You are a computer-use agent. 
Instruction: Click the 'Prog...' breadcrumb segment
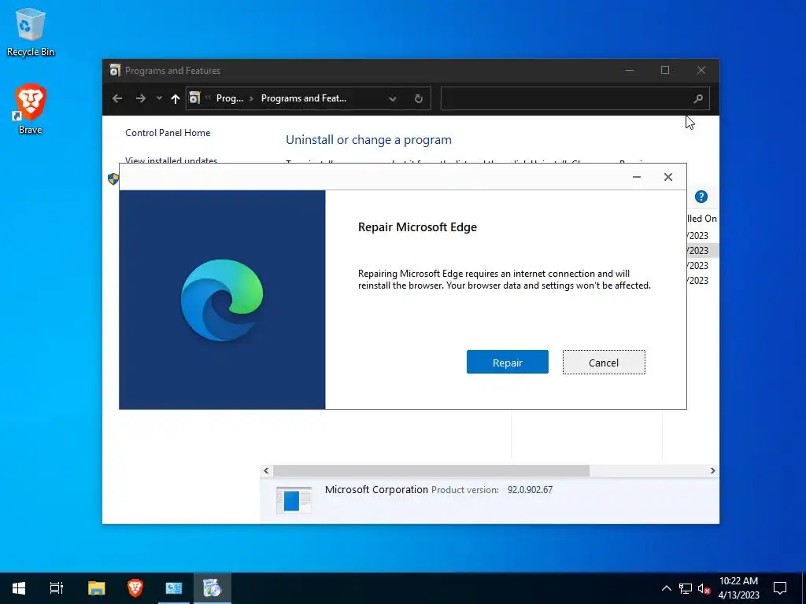tap(229, 98)
